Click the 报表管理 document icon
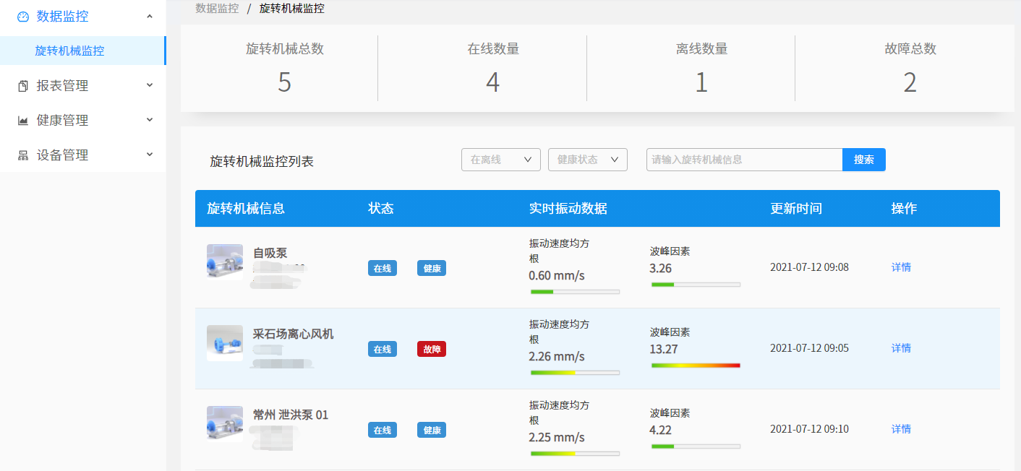Screen dimensions: 1021x471 pos(23,86)
